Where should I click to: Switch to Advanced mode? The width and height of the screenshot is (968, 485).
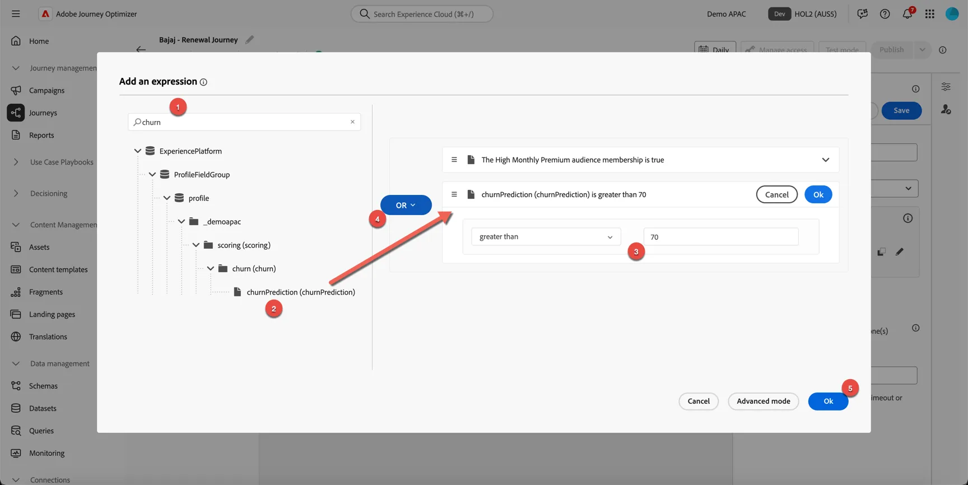pos(763,401)
